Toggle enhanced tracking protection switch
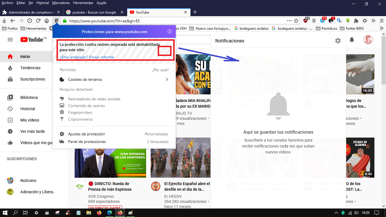Screen dimensions: 386x217 click(165, 51)
